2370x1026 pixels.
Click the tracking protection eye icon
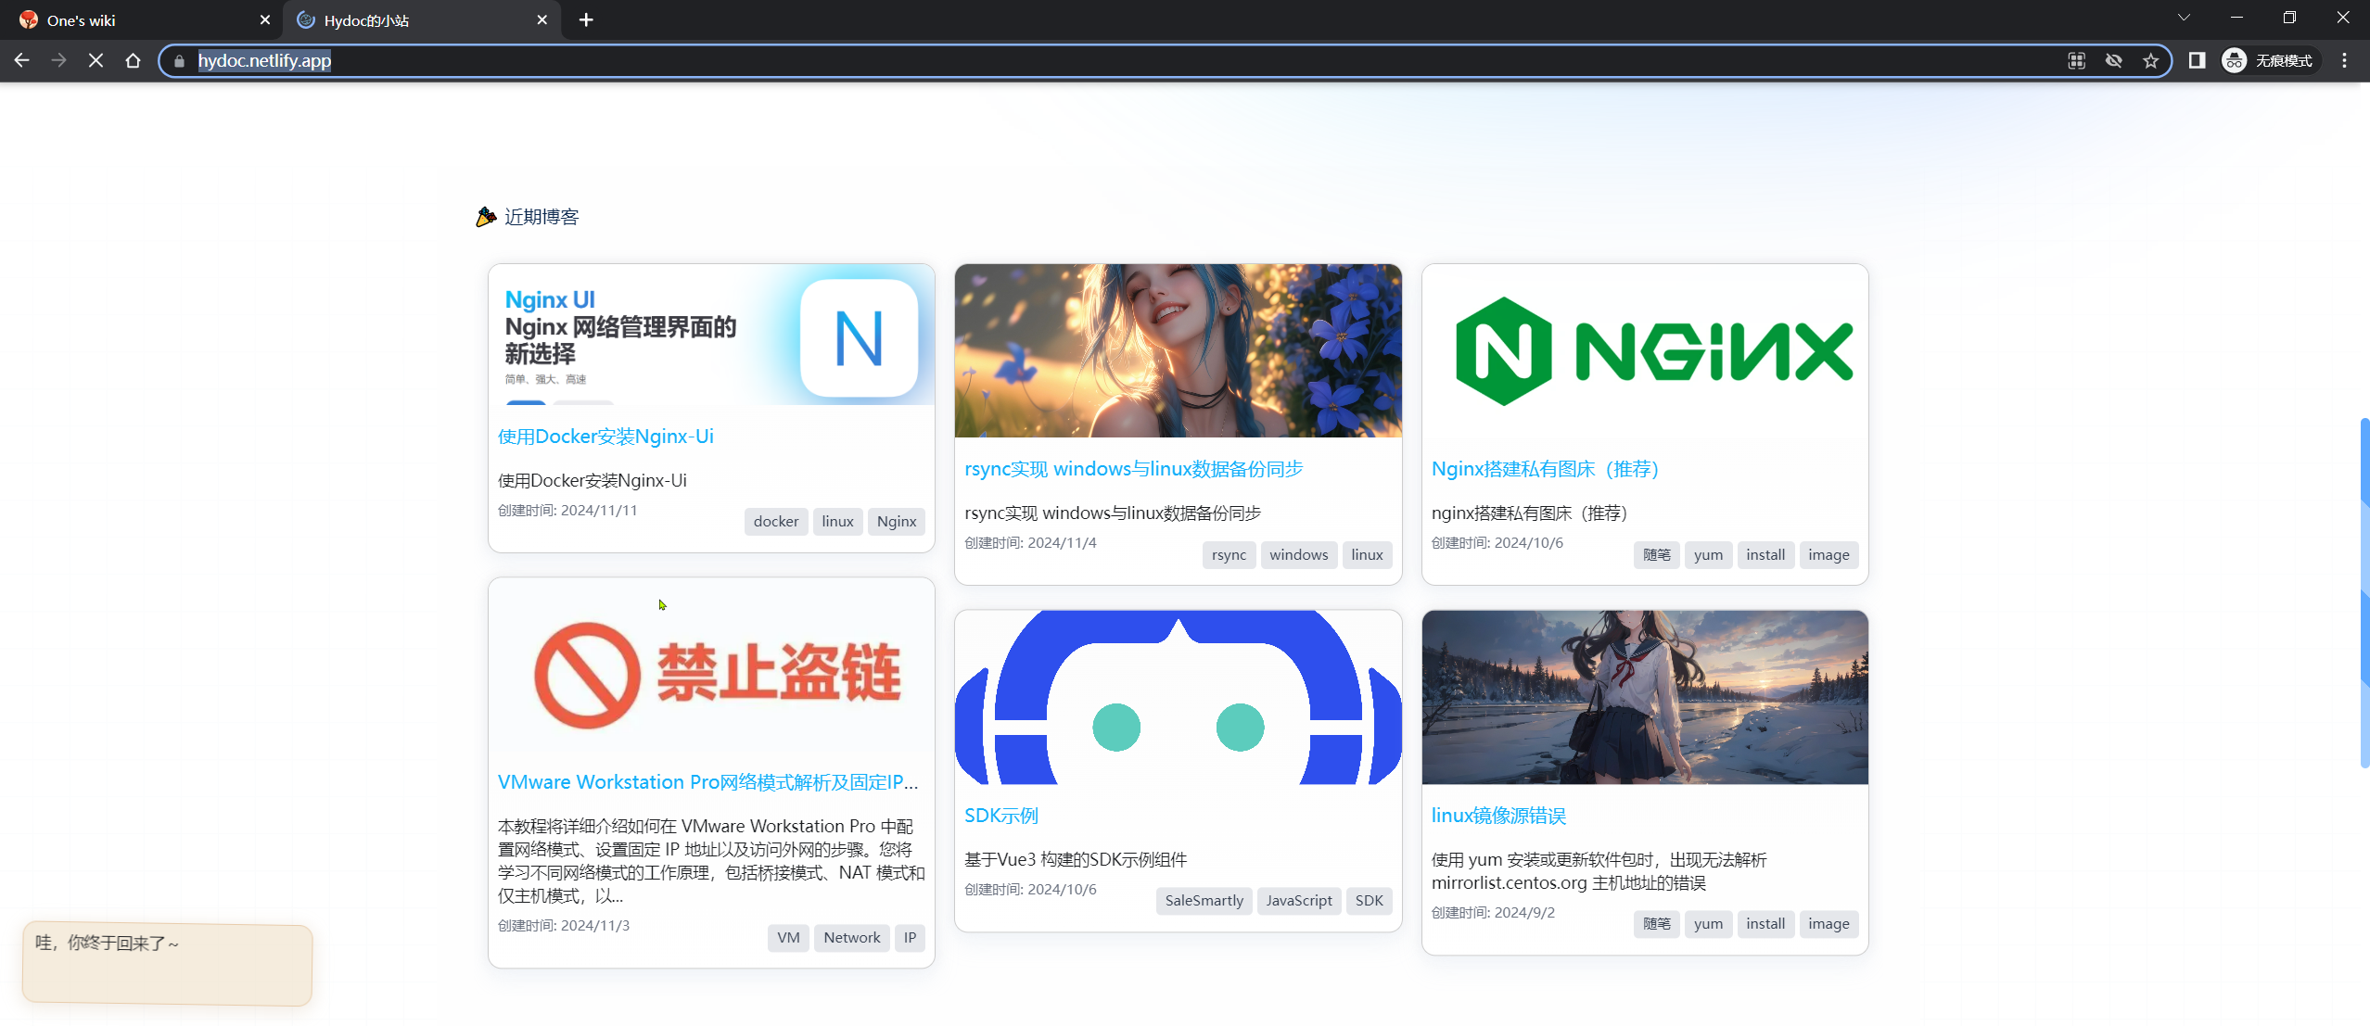(2114, 61)
